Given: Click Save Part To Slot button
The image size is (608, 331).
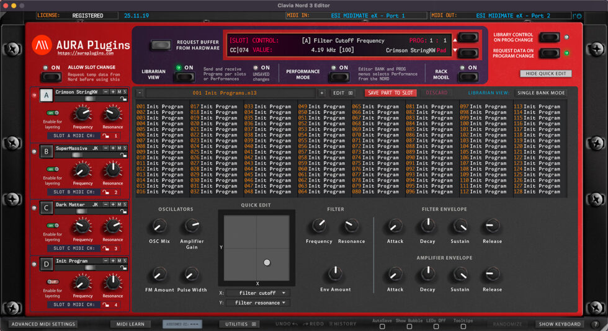Looking at the screenshot, I should pos(390,93).
